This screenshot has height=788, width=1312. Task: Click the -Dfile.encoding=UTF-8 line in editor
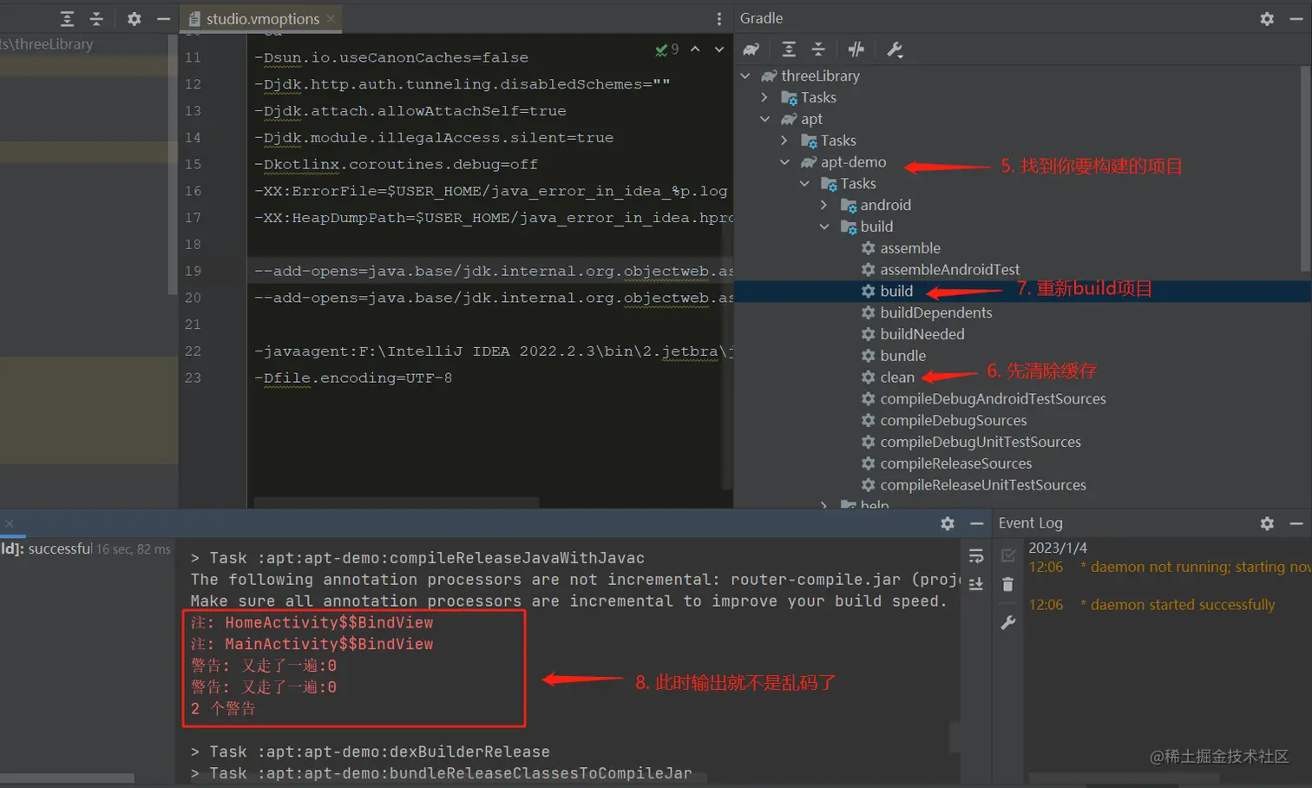point(353,378)
